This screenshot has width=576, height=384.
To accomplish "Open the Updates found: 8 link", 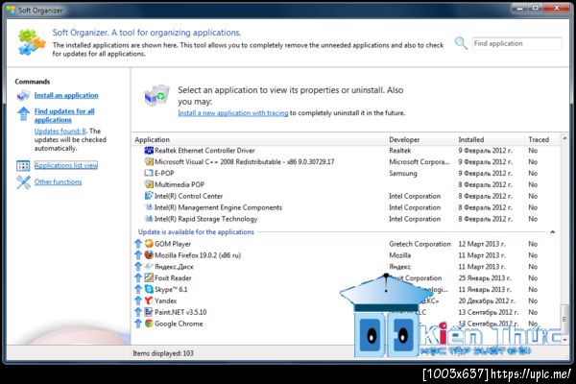I will [60, 131].
